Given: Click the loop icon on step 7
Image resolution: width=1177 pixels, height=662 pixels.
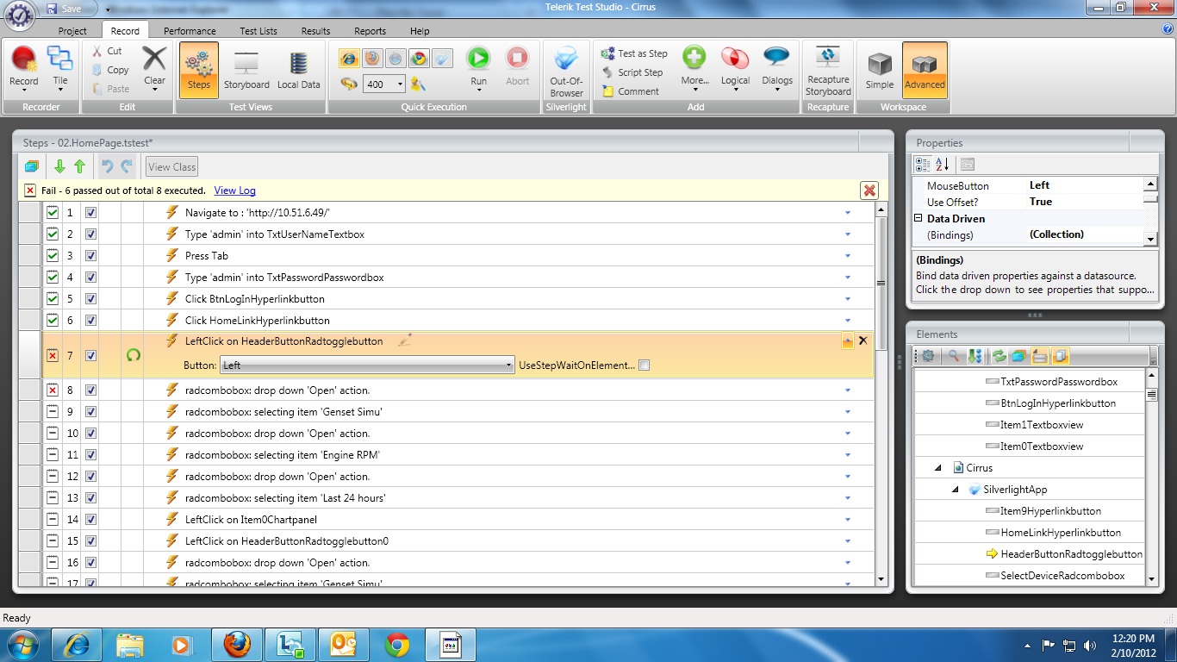Looking at the screenshot, I should [x=134, y=354].
